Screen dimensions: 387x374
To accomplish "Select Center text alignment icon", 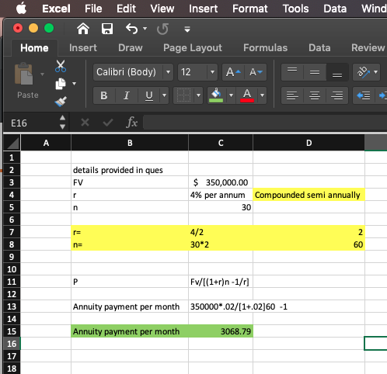I will click(x=315, y=95).
